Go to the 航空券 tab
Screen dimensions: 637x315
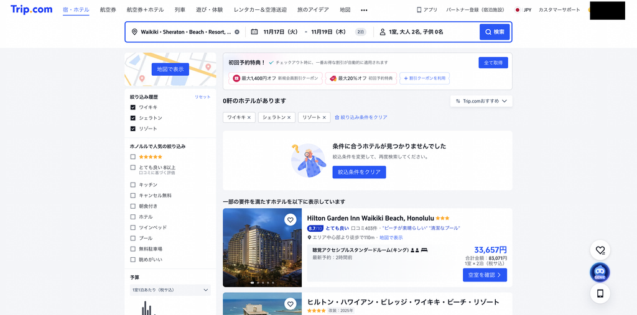(x=108, y=10)
